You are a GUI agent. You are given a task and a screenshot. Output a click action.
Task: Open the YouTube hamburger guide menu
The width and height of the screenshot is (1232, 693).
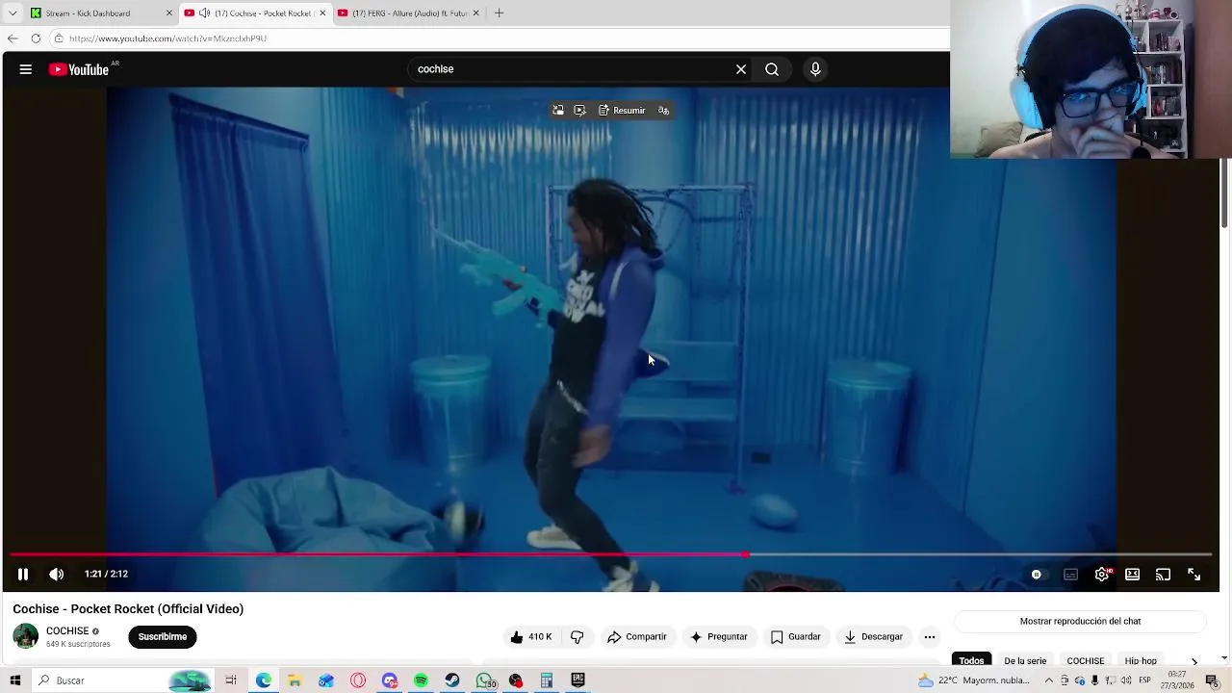pyautogui.click(x=26, y=69)
